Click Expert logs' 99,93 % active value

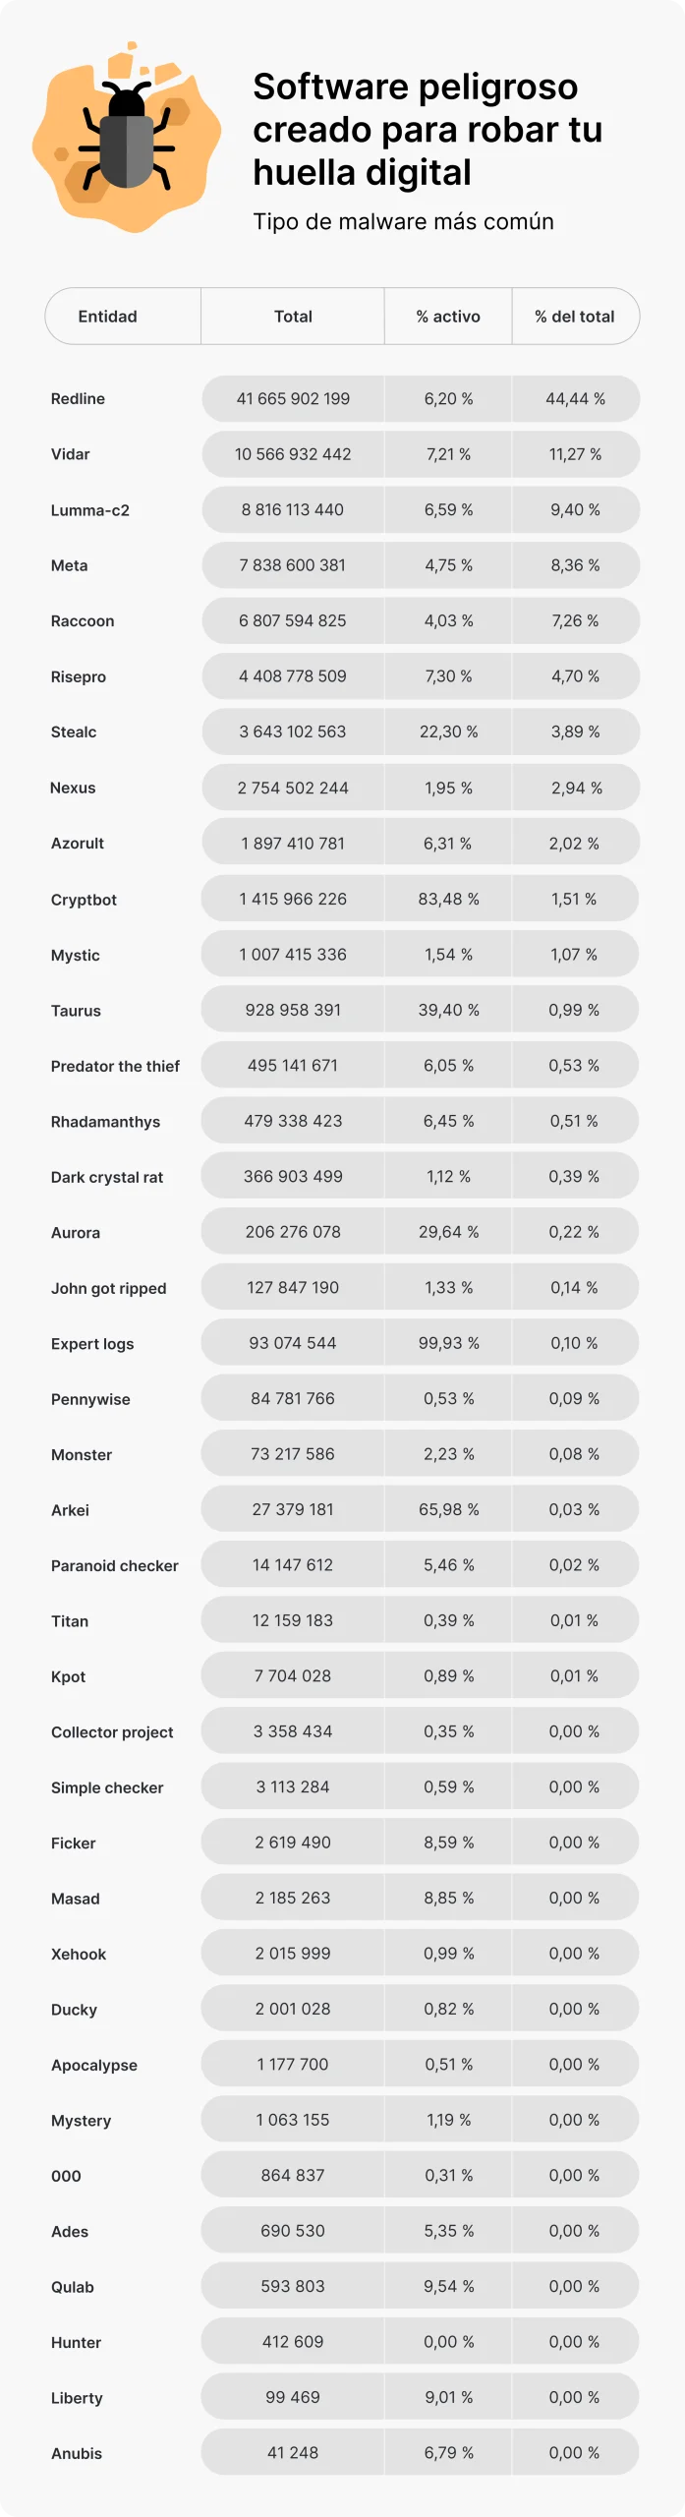click(448, 1344)
